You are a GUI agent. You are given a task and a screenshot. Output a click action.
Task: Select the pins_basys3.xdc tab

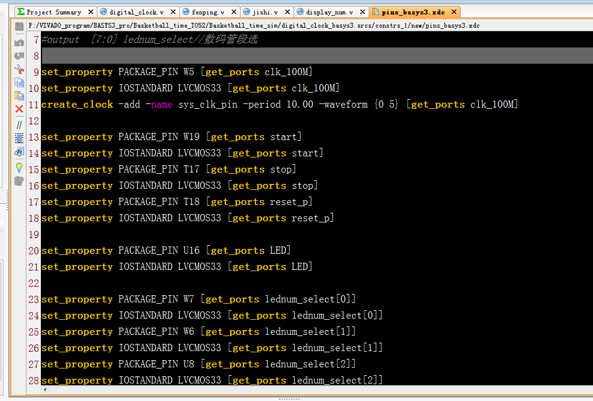coord(413,12)
